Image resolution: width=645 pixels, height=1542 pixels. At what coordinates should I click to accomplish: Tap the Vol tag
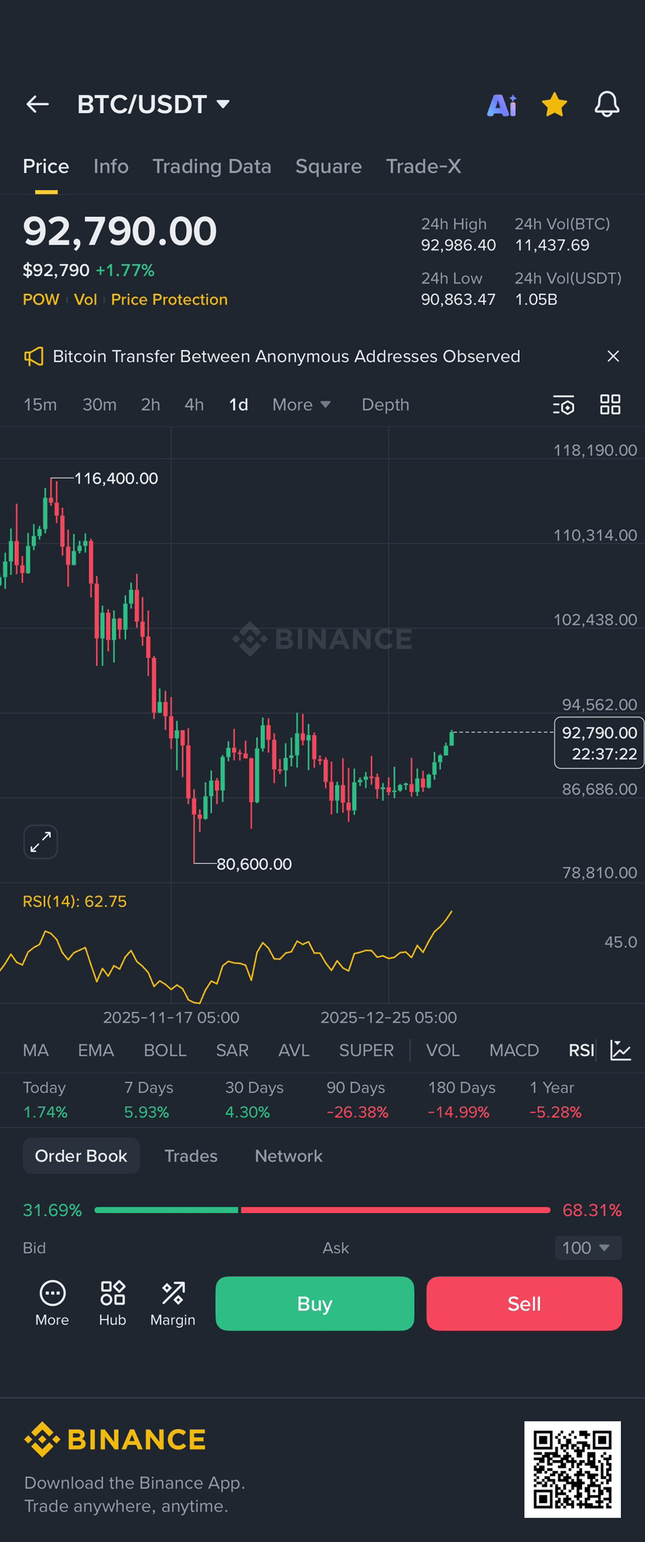(x=86, y=299)
